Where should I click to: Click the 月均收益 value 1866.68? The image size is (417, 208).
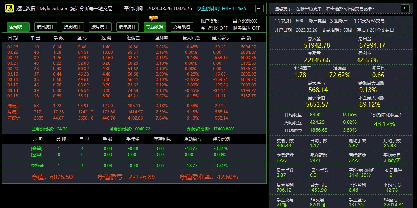(x=318, y=130)
